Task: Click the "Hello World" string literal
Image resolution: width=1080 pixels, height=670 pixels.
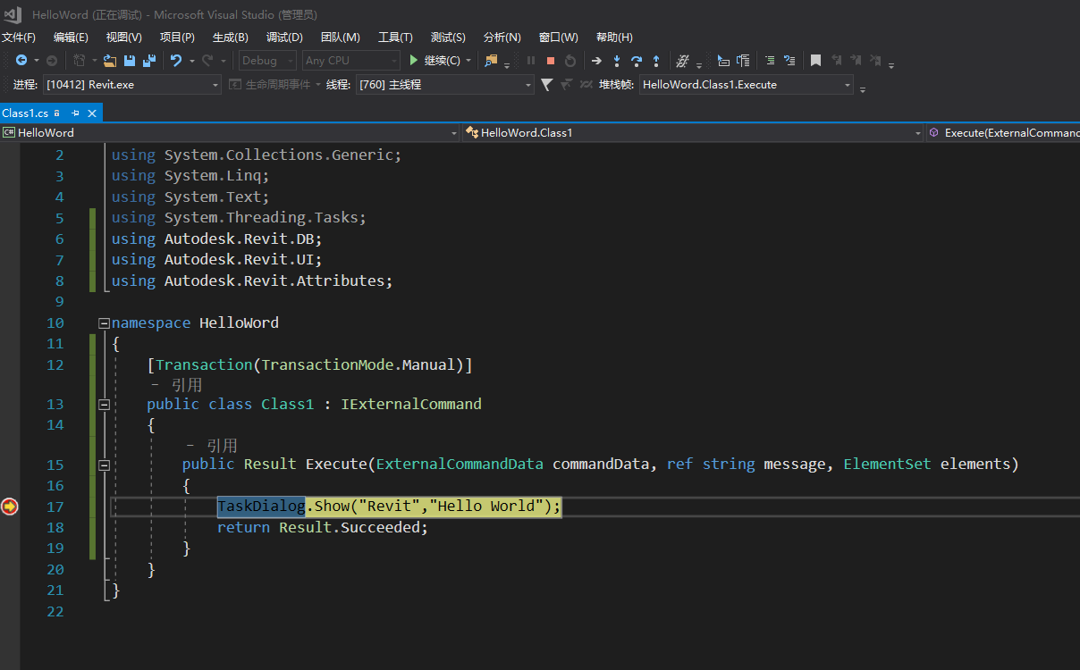Action: pos(487,507)
